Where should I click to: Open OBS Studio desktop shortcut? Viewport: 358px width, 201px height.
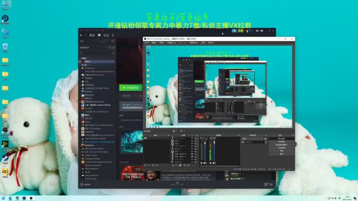coord(5,132)
